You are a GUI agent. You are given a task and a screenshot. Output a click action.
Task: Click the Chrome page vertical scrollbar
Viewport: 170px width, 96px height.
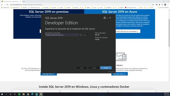click(169, 33)
